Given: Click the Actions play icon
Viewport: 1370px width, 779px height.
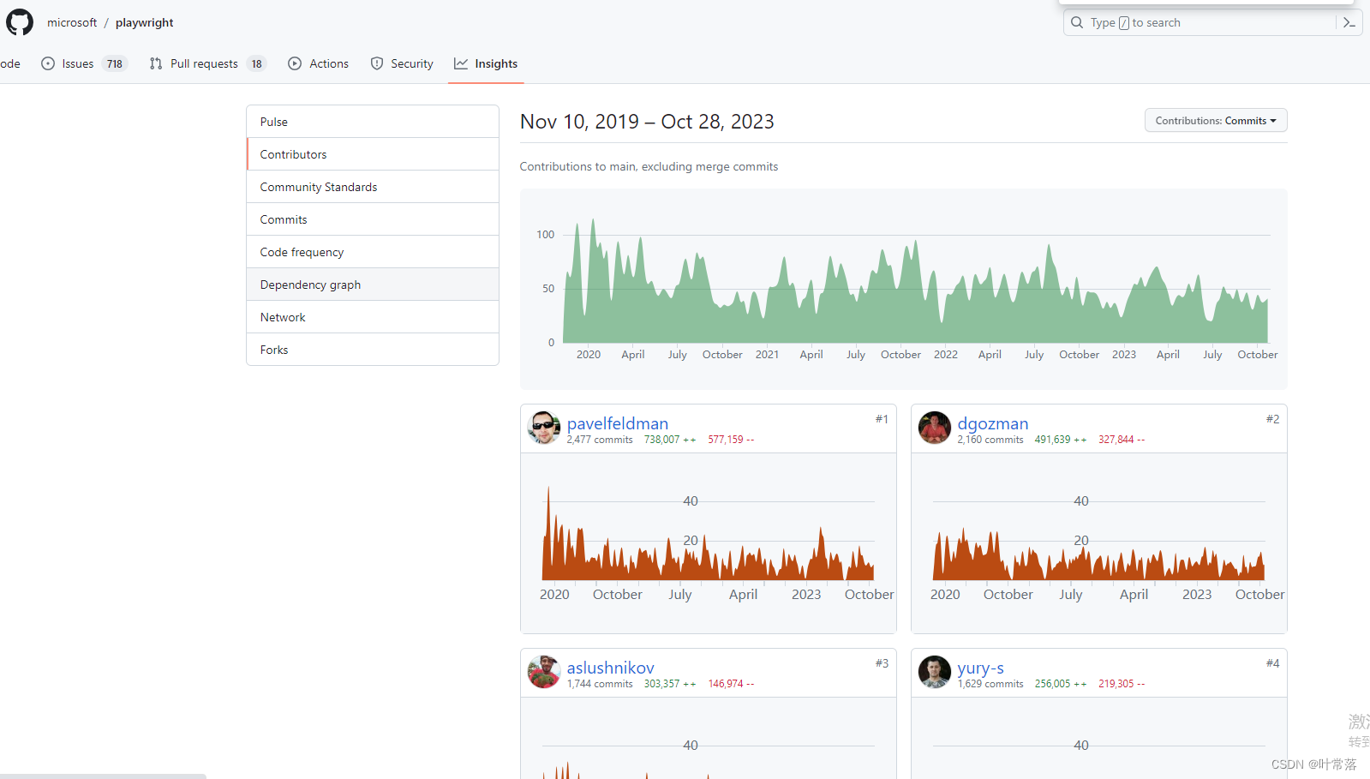Looking at the screenshot, I should [x=295, y=63].
